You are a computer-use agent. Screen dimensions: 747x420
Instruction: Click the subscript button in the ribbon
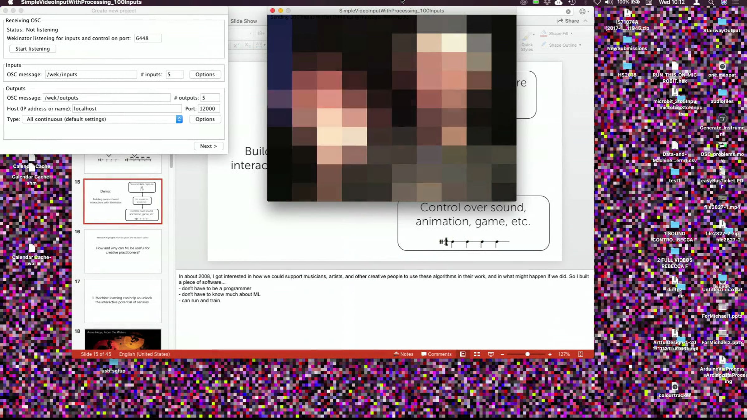(248, 45)
